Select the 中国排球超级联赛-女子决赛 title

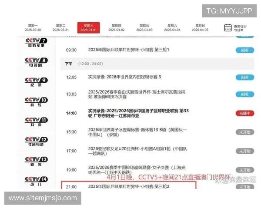pos(137,170)
